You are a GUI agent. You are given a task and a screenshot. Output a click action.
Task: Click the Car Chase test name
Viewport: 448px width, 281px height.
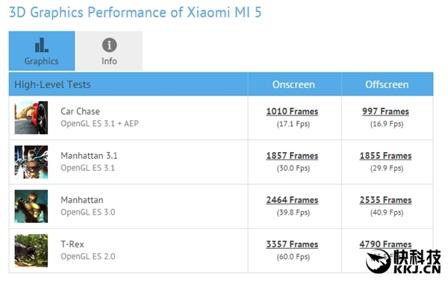click(x=81, y=111)
